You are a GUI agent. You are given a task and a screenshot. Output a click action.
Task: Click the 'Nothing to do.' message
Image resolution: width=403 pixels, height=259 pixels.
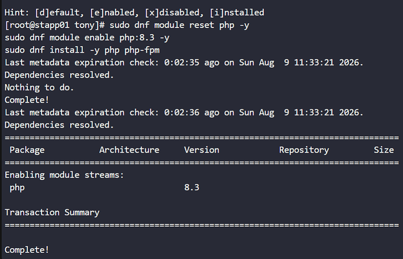tap(39, 88)
